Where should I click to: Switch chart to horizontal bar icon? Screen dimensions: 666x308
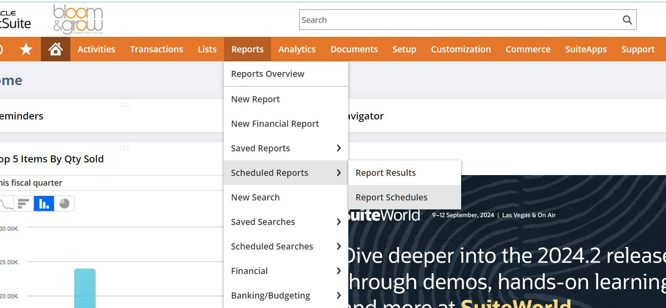(x=24, y=203)
